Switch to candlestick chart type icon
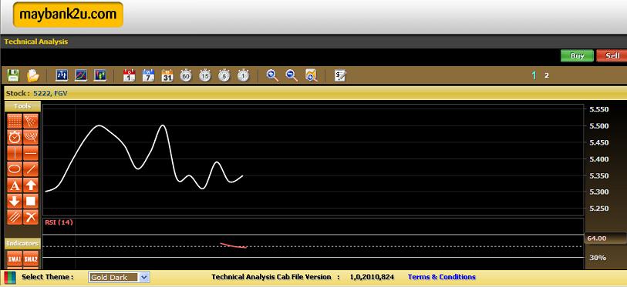 (x=100, y=75)
